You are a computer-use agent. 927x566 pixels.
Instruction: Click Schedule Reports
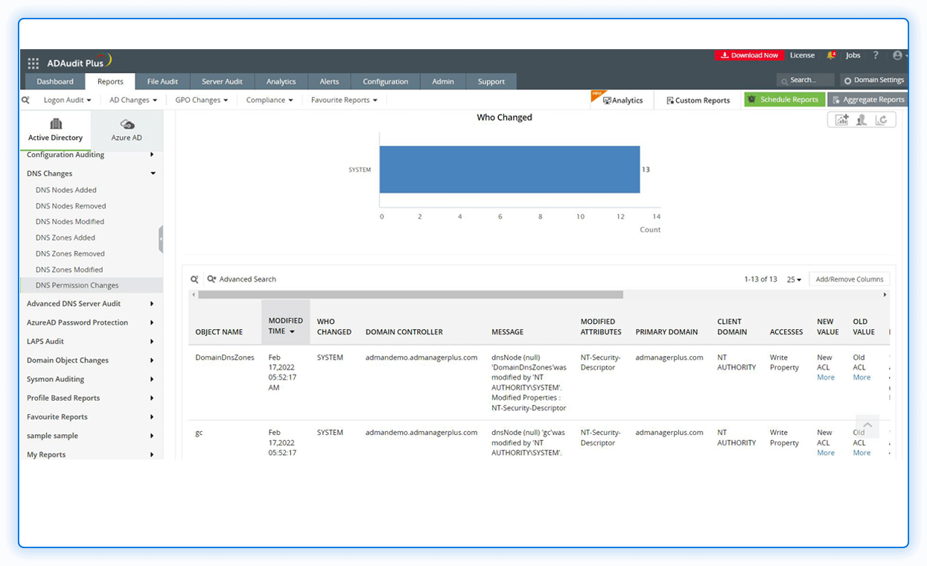coord(784,99)
